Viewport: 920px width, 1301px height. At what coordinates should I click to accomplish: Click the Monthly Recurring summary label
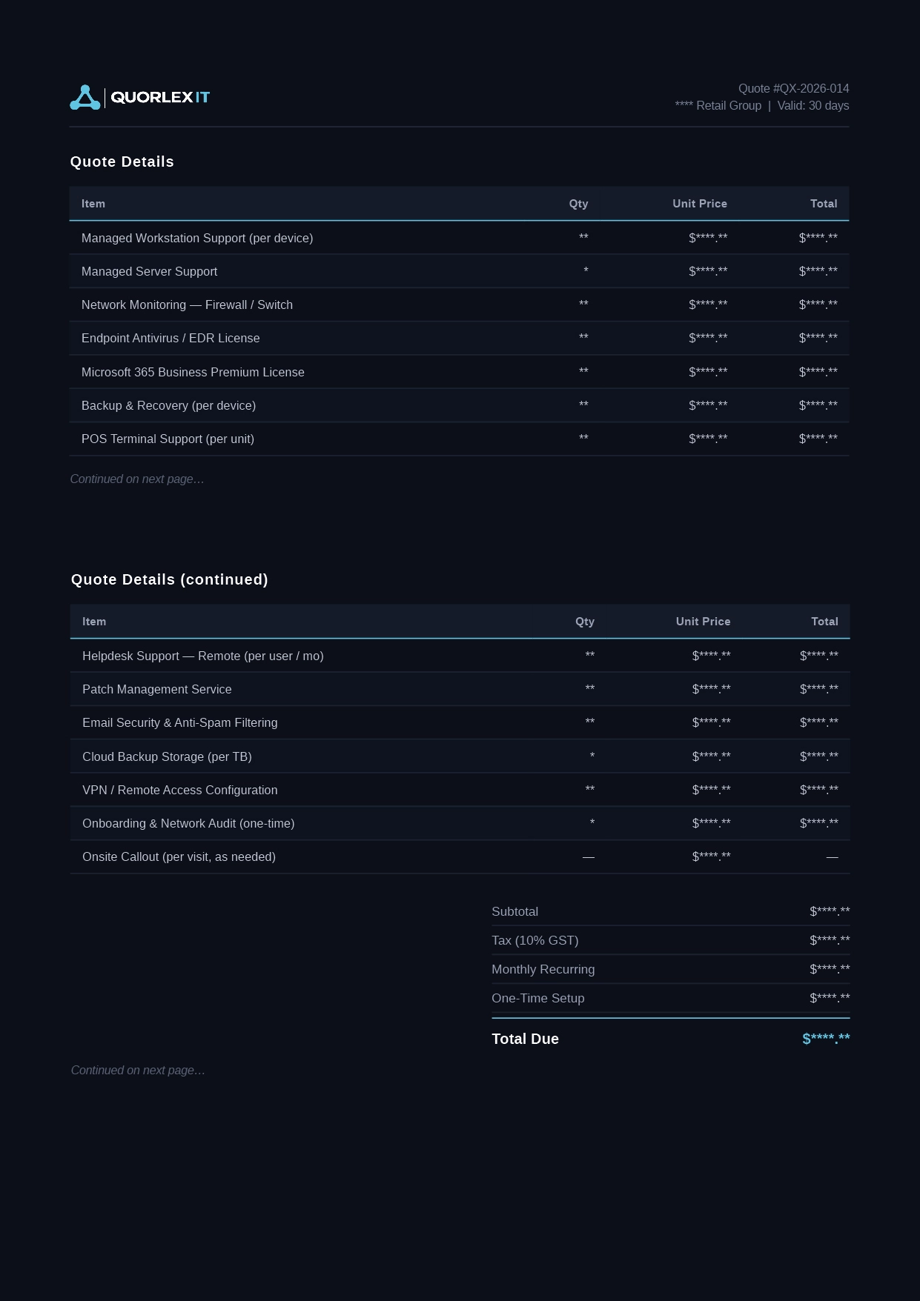[543, 969]
